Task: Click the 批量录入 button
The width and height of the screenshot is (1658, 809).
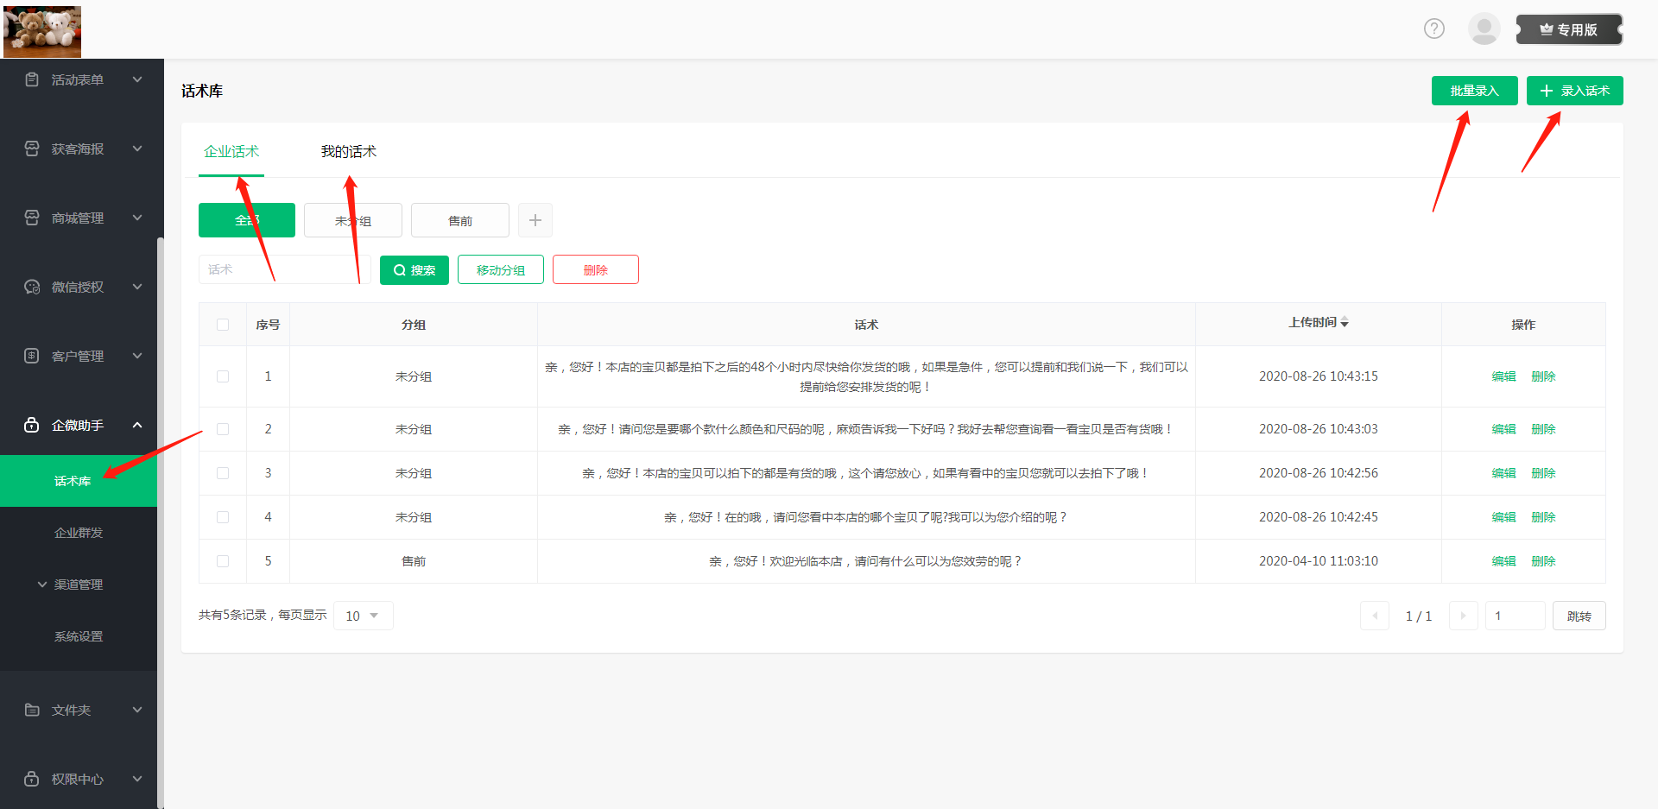Action: [x=1475, y=91]
